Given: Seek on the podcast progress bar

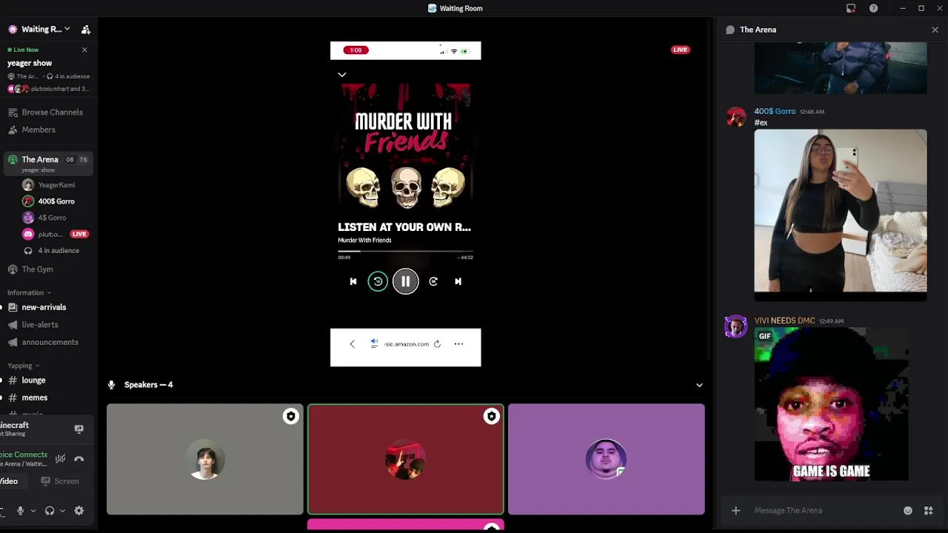Looking at the screenshot, I should [x=405, y=251].
